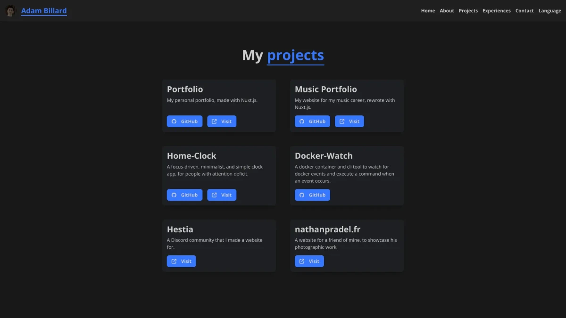Navigate to Experiences section
The width and height of the screenshot is (566, 318).
[x=496, y=10]
